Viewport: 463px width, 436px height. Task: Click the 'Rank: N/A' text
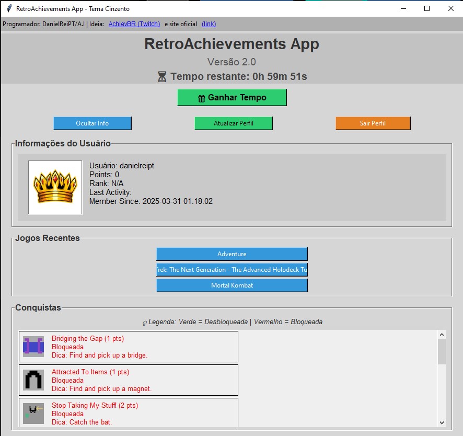[106, 183]
